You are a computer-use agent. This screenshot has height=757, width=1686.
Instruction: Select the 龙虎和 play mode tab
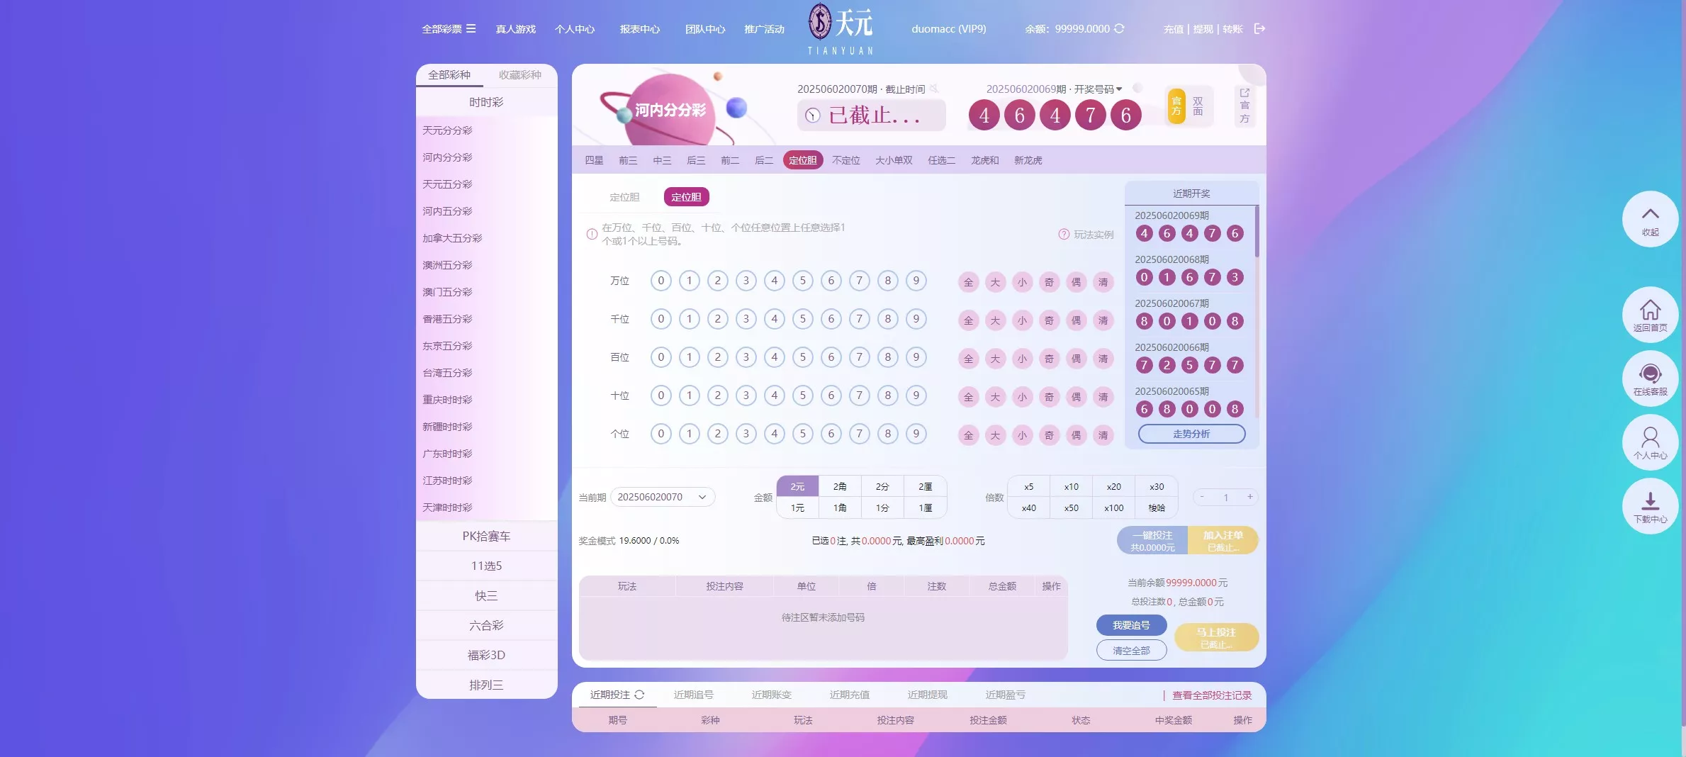[984, 160]
